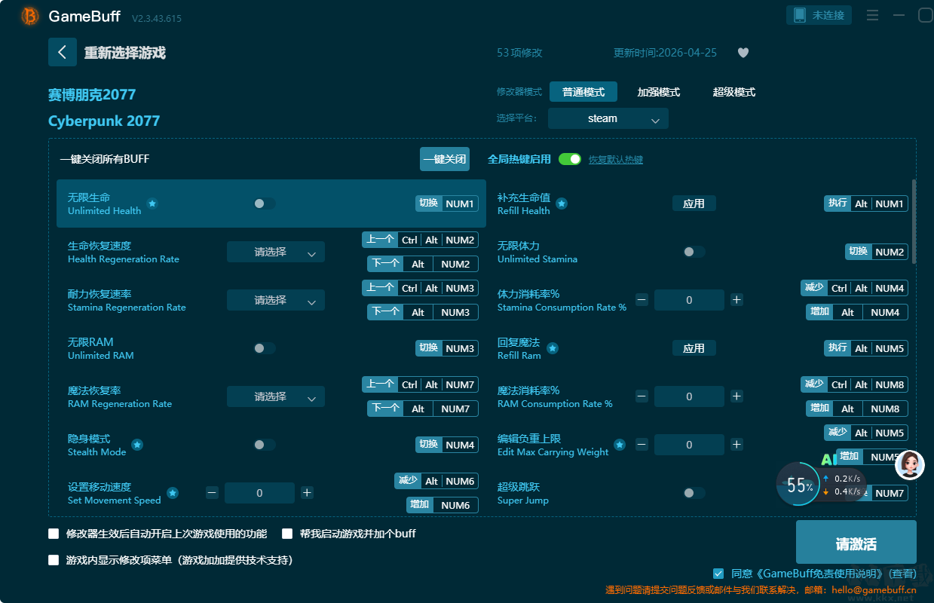Click 应用 button for Refill Ram
Image resolution: width=934 pixels, height=603 pixels.
pos(694,348)
